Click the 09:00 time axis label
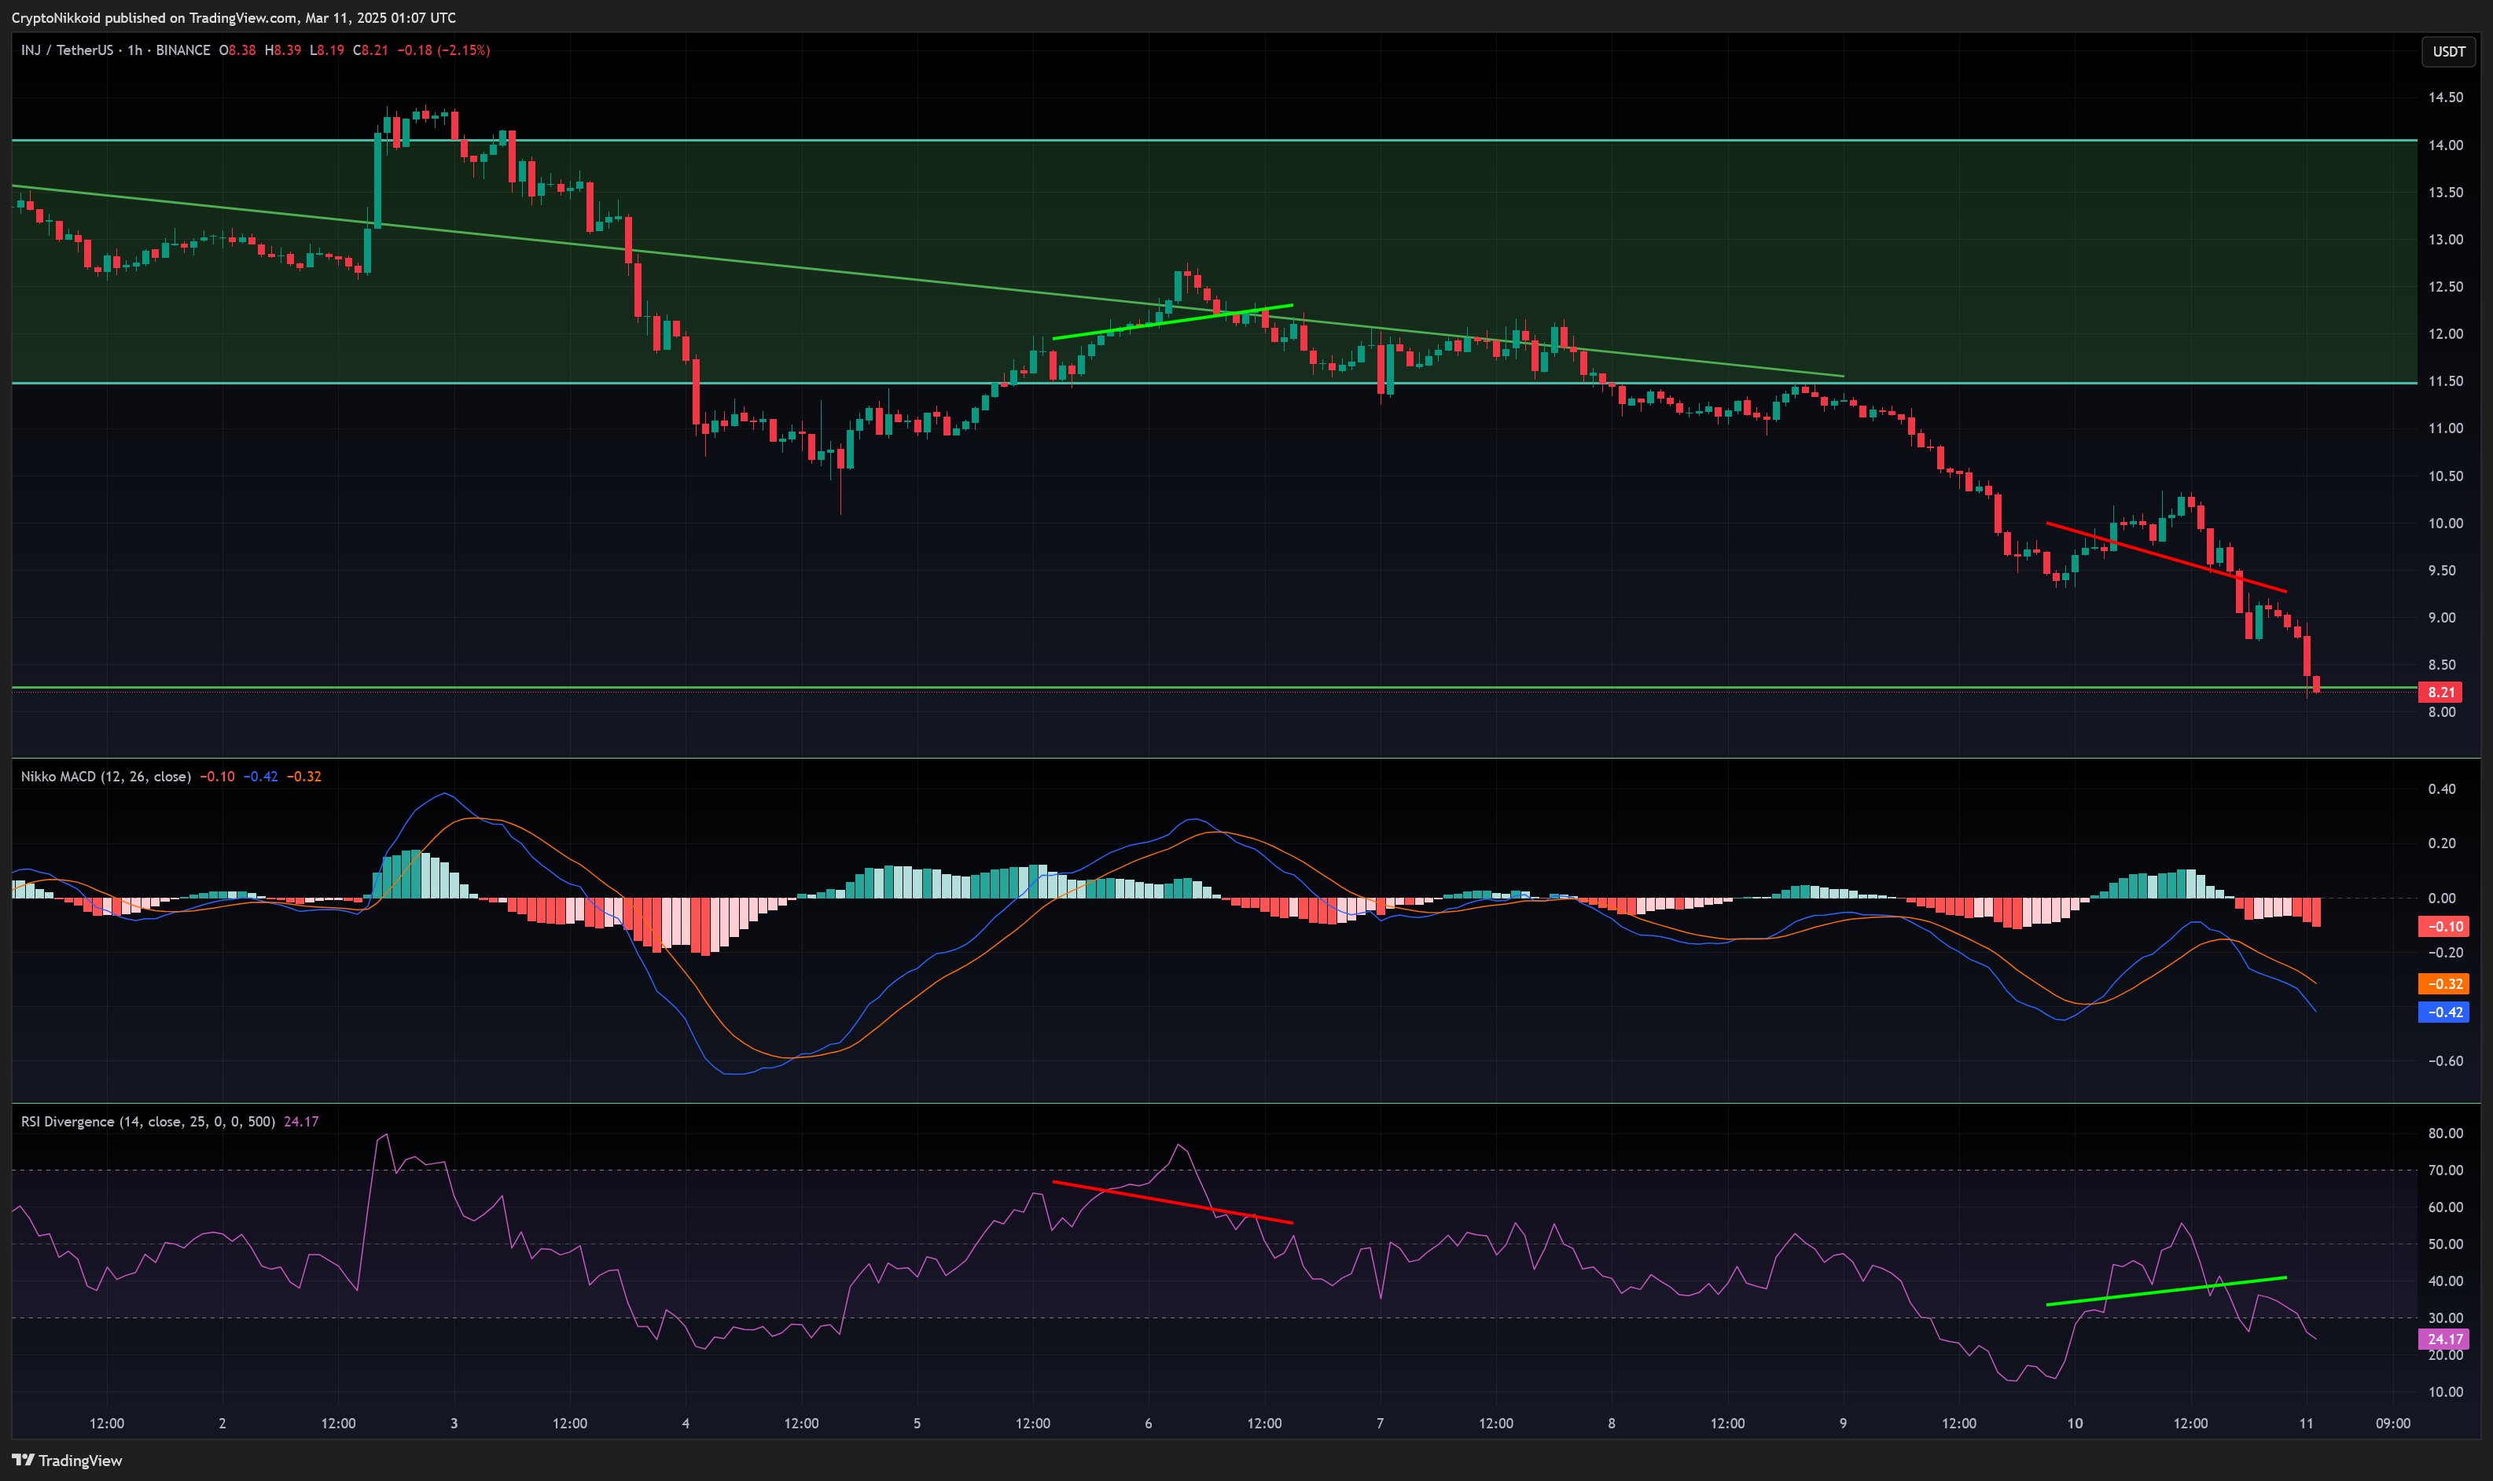 [2393, 1423]
